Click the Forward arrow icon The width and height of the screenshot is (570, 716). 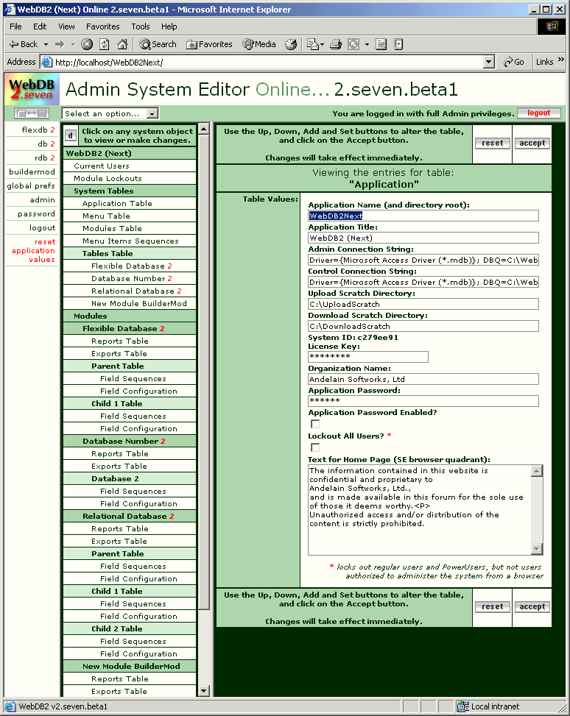tap(60, 44)
